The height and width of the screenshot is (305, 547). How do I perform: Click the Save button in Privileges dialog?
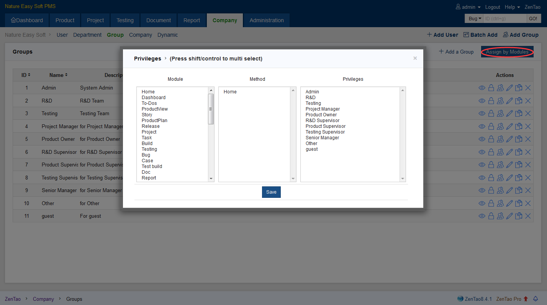[x=271, y=192]
